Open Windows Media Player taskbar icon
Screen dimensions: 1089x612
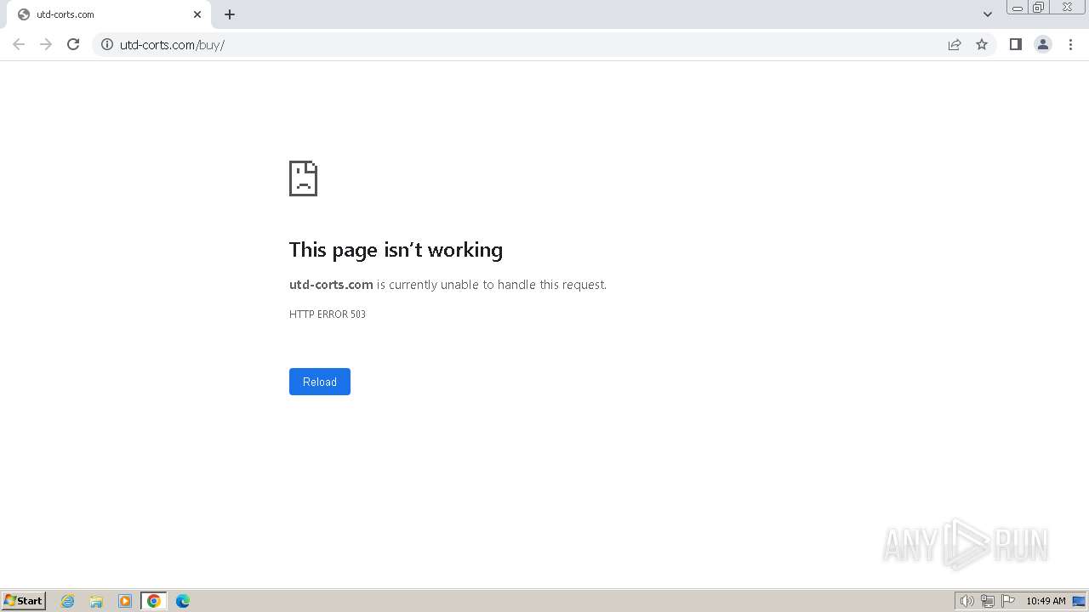[x=125, y=601]
